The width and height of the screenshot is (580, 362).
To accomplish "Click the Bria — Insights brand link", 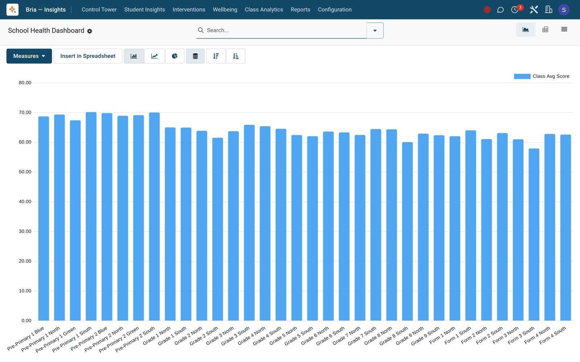I will coord(46,10).
